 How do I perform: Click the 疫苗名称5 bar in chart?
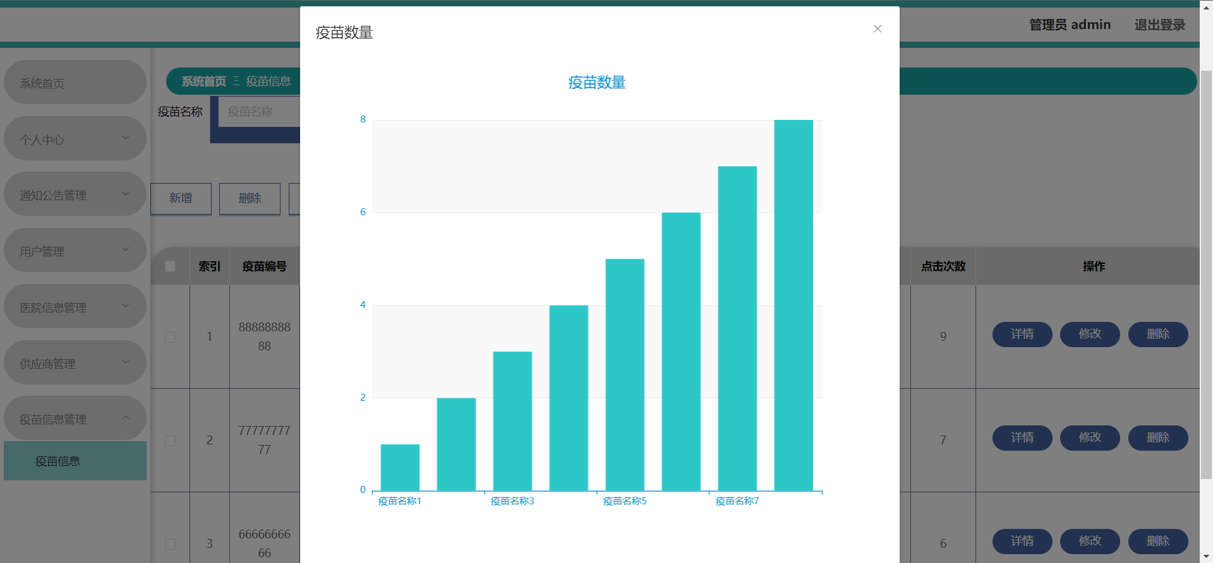point(625,375)
